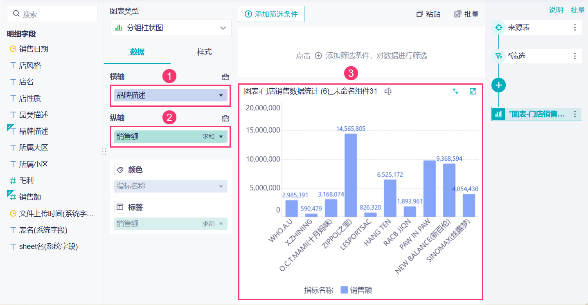This screenshot has height=305, width=588.
Task: Click the search magnifier icon
Action: click(x=16, y=14)
